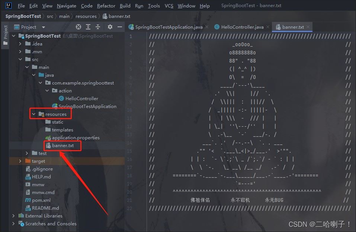The image size is (356, 232).
Task: Collapse the action package
Action: pyautogui.click(x=47, y=90)
